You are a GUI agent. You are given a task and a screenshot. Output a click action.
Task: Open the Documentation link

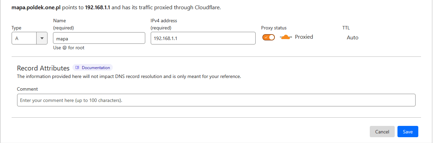(x=96, y=68)
